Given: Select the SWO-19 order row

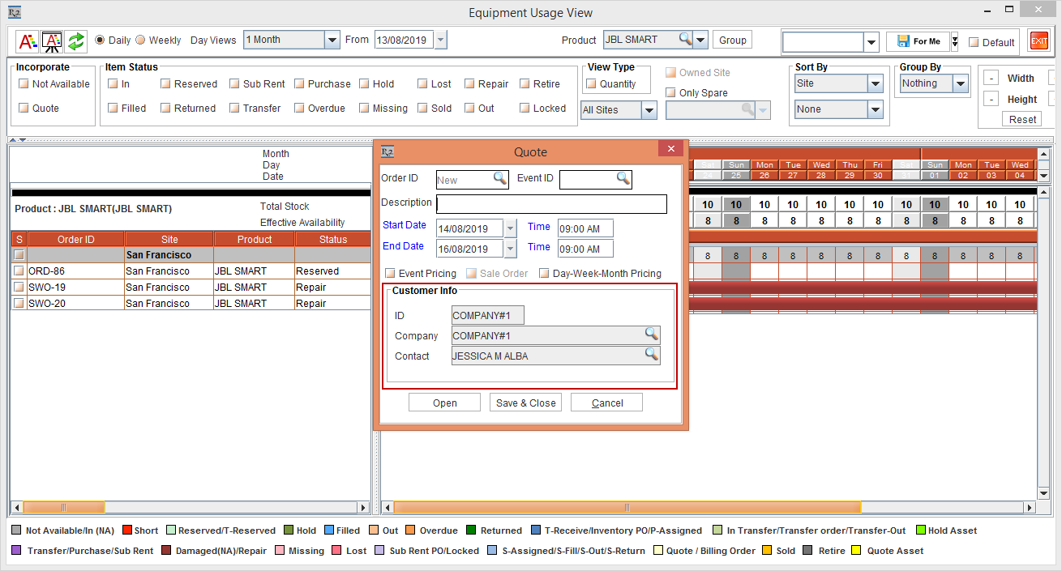Looking at the screenshot, I should click(191, 287).
